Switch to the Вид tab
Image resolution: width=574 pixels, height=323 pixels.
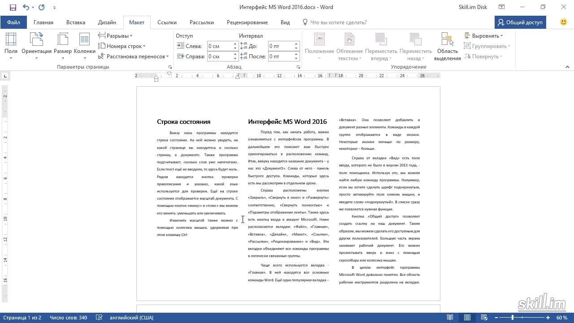click(x=285, y=22)
